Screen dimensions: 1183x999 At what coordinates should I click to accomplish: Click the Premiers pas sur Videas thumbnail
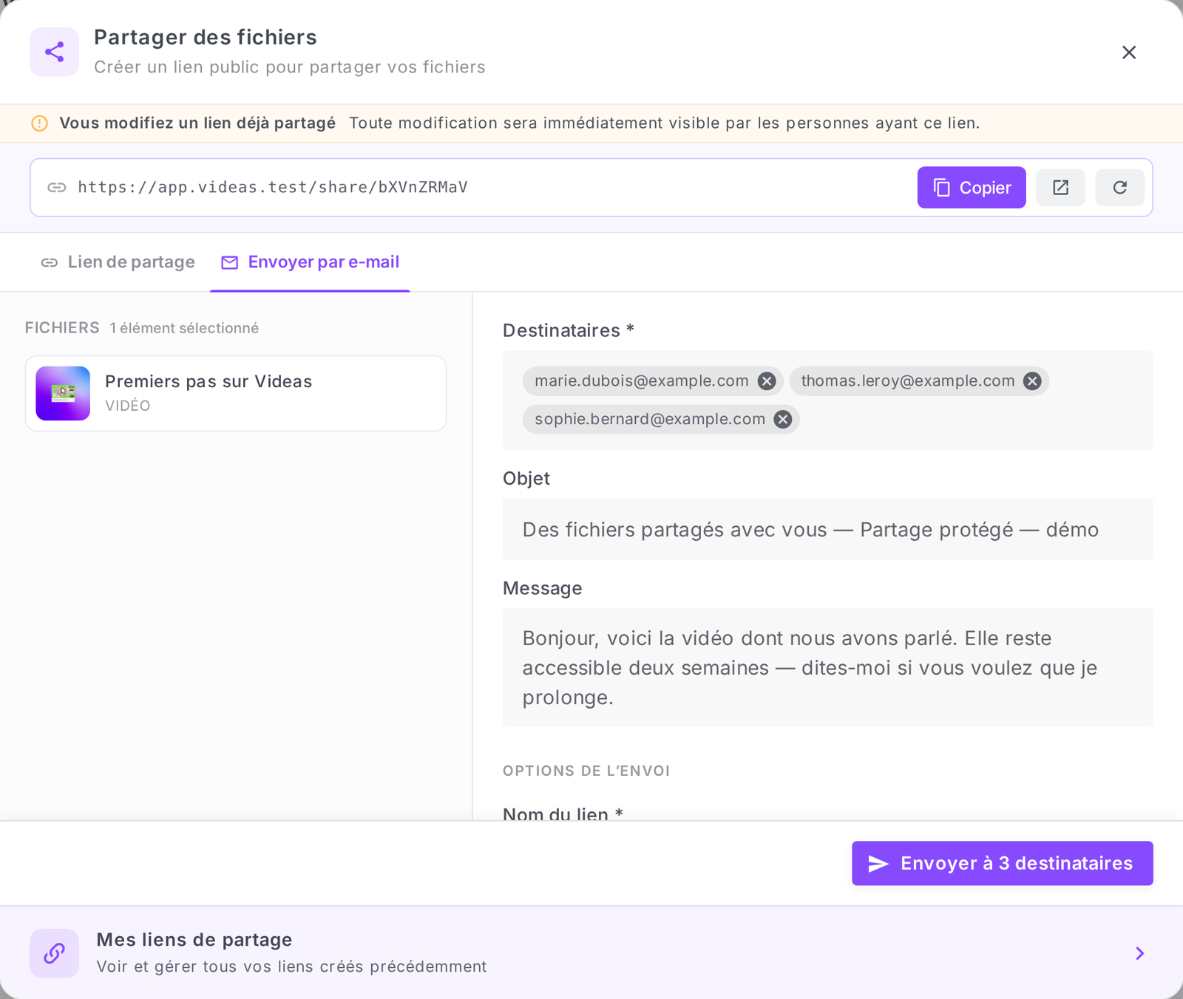pyautogui.click(x=63, y=393)
